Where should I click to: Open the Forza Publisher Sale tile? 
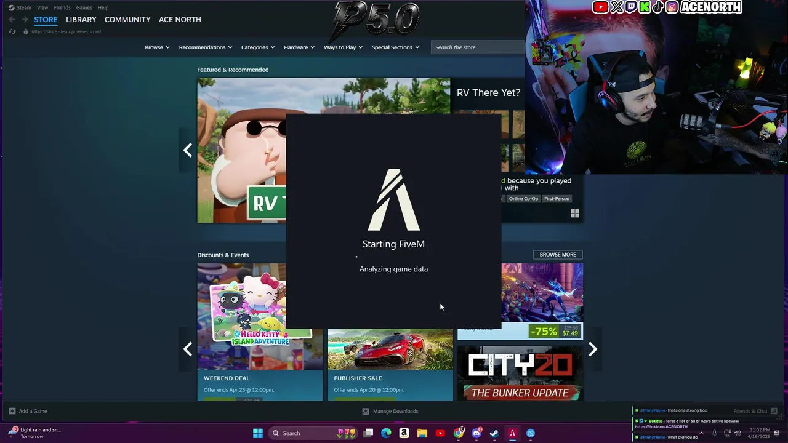[390, 365]
